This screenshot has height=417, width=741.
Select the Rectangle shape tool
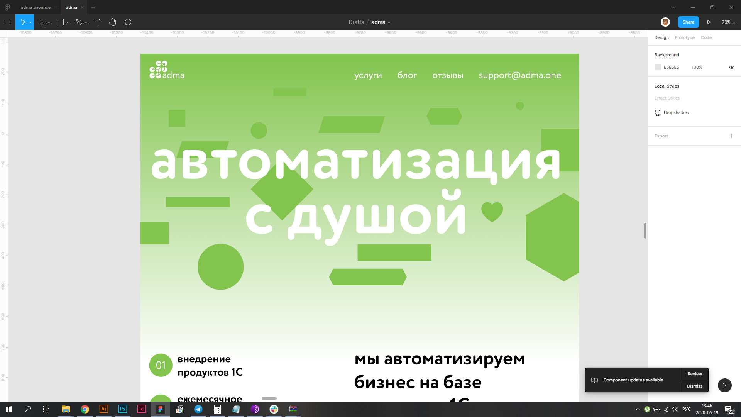(x=60, y=22)
